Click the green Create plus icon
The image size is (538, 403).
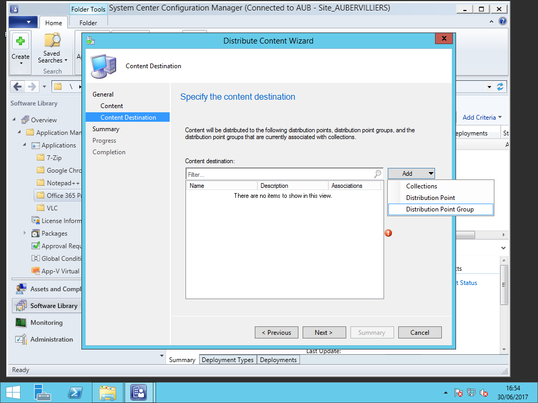click(20, 41)
